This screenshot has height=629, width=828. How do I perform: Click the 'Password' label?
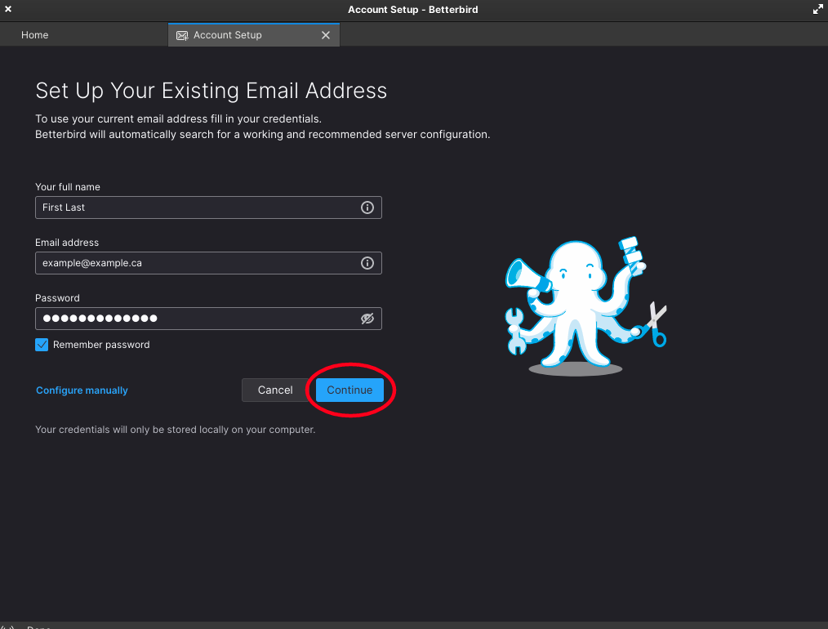tap(57, 298)
